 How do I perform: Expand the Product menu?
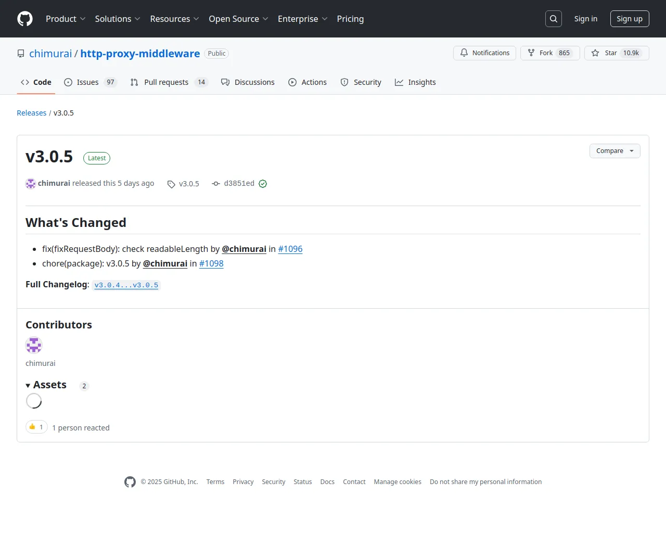pos(66,19)
